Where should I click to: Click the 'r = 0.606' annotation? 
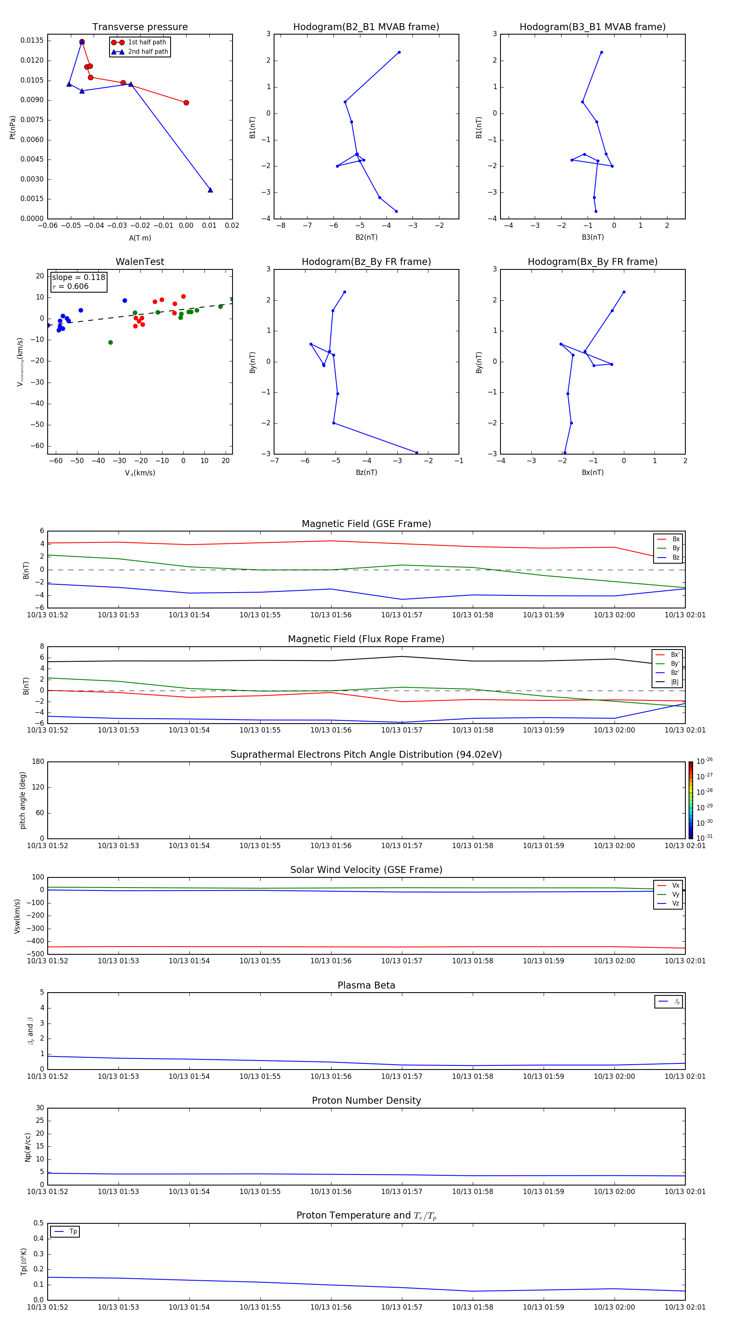pyautogui.click(x=70, y=286)
